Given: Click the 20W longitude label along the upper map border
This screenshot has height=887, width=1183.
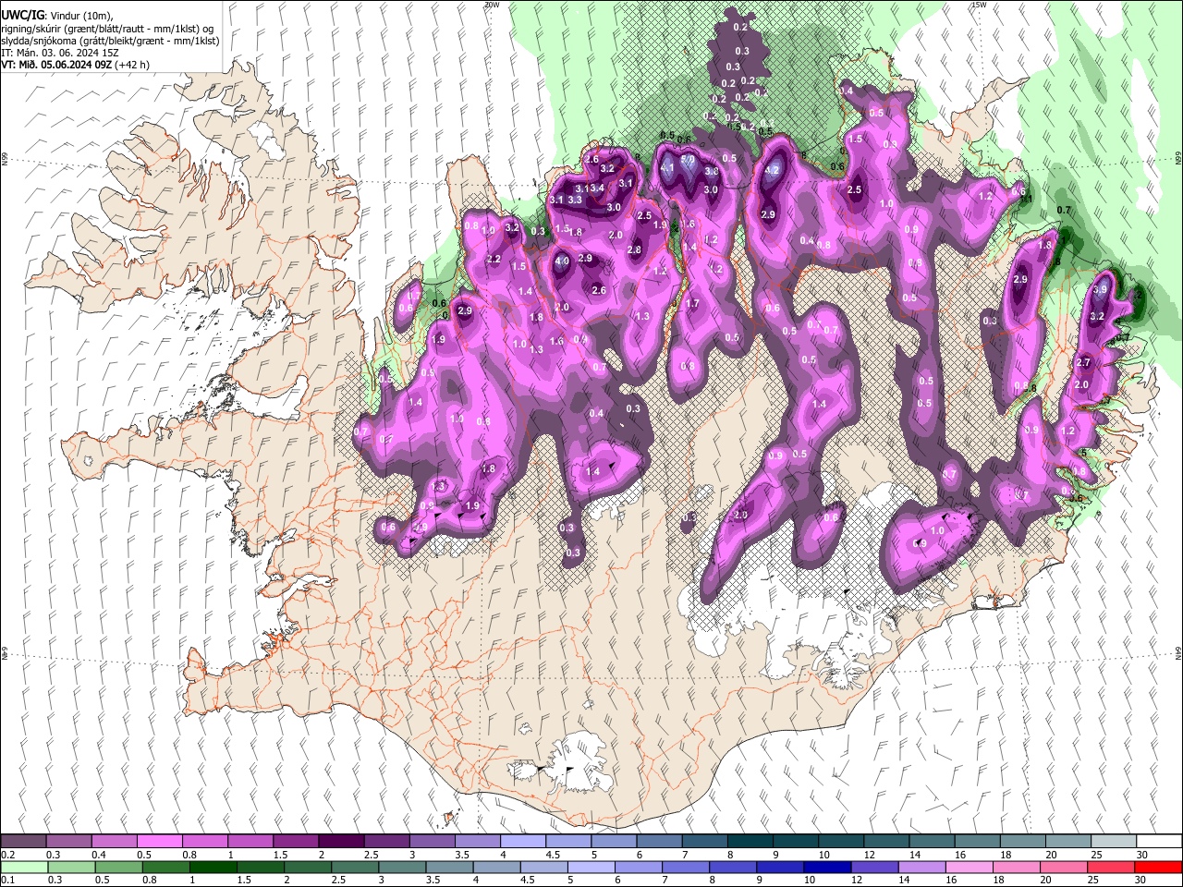Looking at the screenshot, I should click(x=493, y=5).
